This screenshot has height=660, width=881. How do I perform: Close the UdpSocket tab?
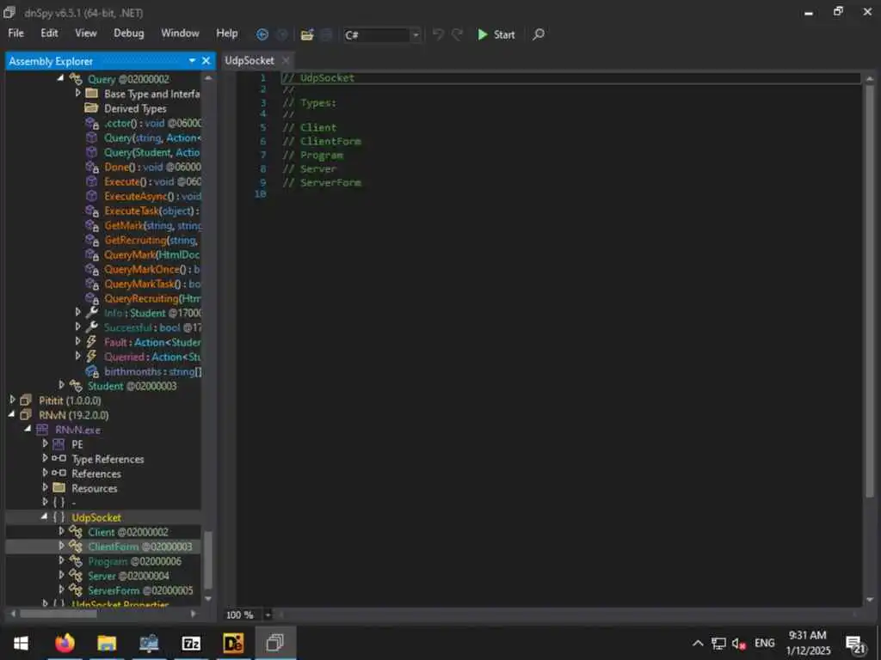[286, 61]
